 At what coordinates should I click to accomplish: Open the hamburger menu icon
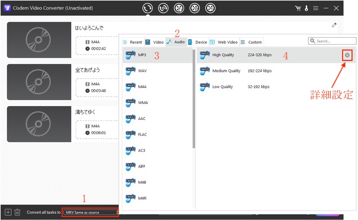(x=316, y=8)
